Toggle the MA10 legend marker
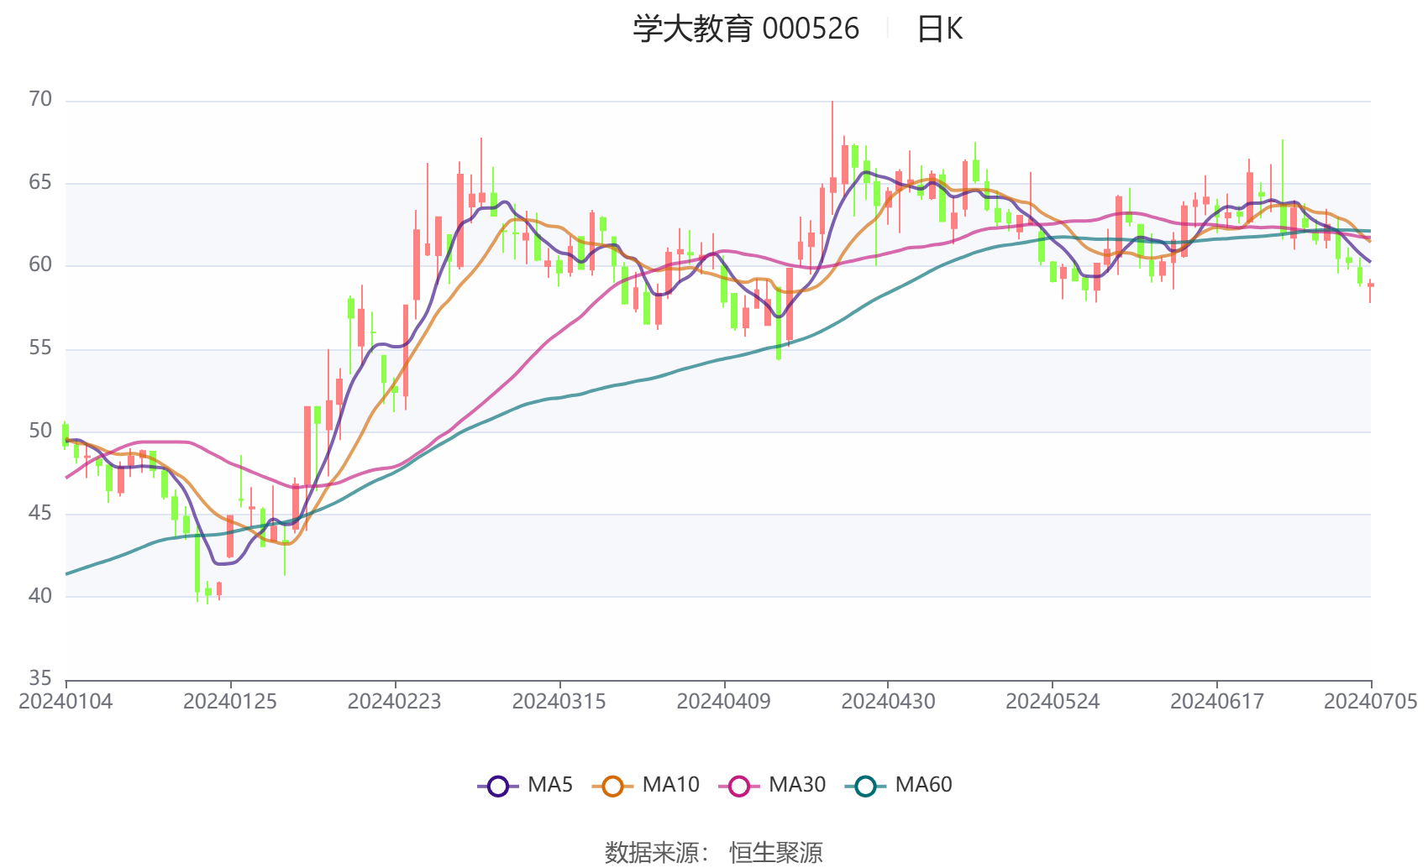Viewport: 1428px width, 868px height. [x=612, y=786]
